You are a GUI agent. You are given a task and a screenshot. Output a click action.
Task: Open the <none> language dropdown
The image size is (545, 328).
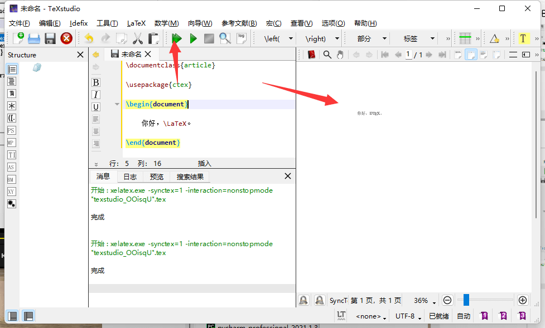pos(371,316)
